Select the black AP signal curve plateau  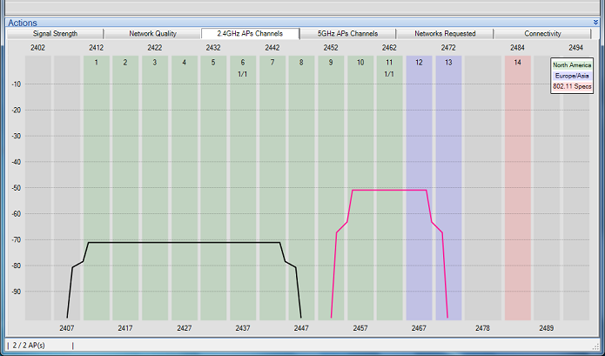184,243
